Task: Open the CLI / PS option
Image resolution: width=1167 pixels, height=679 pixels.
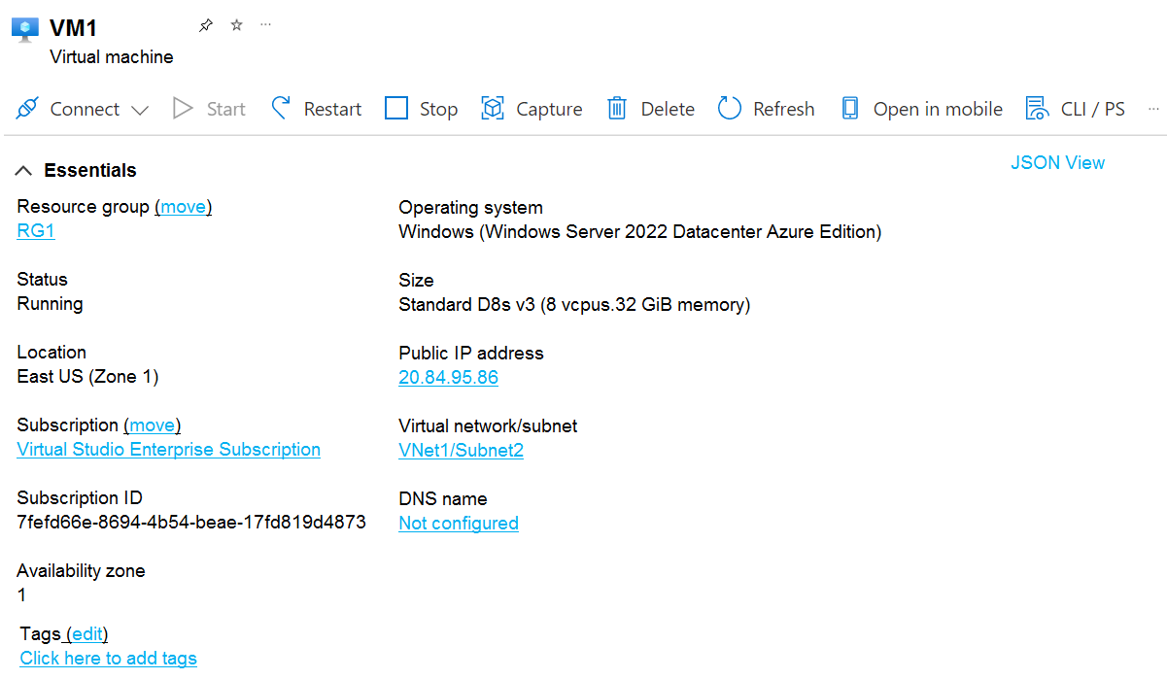Action: (1075, 109)
